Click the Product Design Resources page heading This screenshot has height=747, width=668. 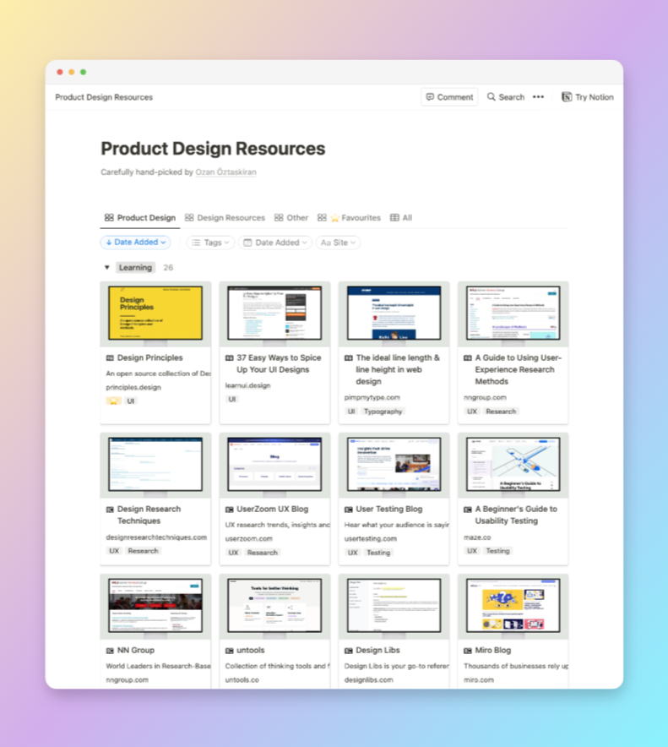click(x=213, y=149)
